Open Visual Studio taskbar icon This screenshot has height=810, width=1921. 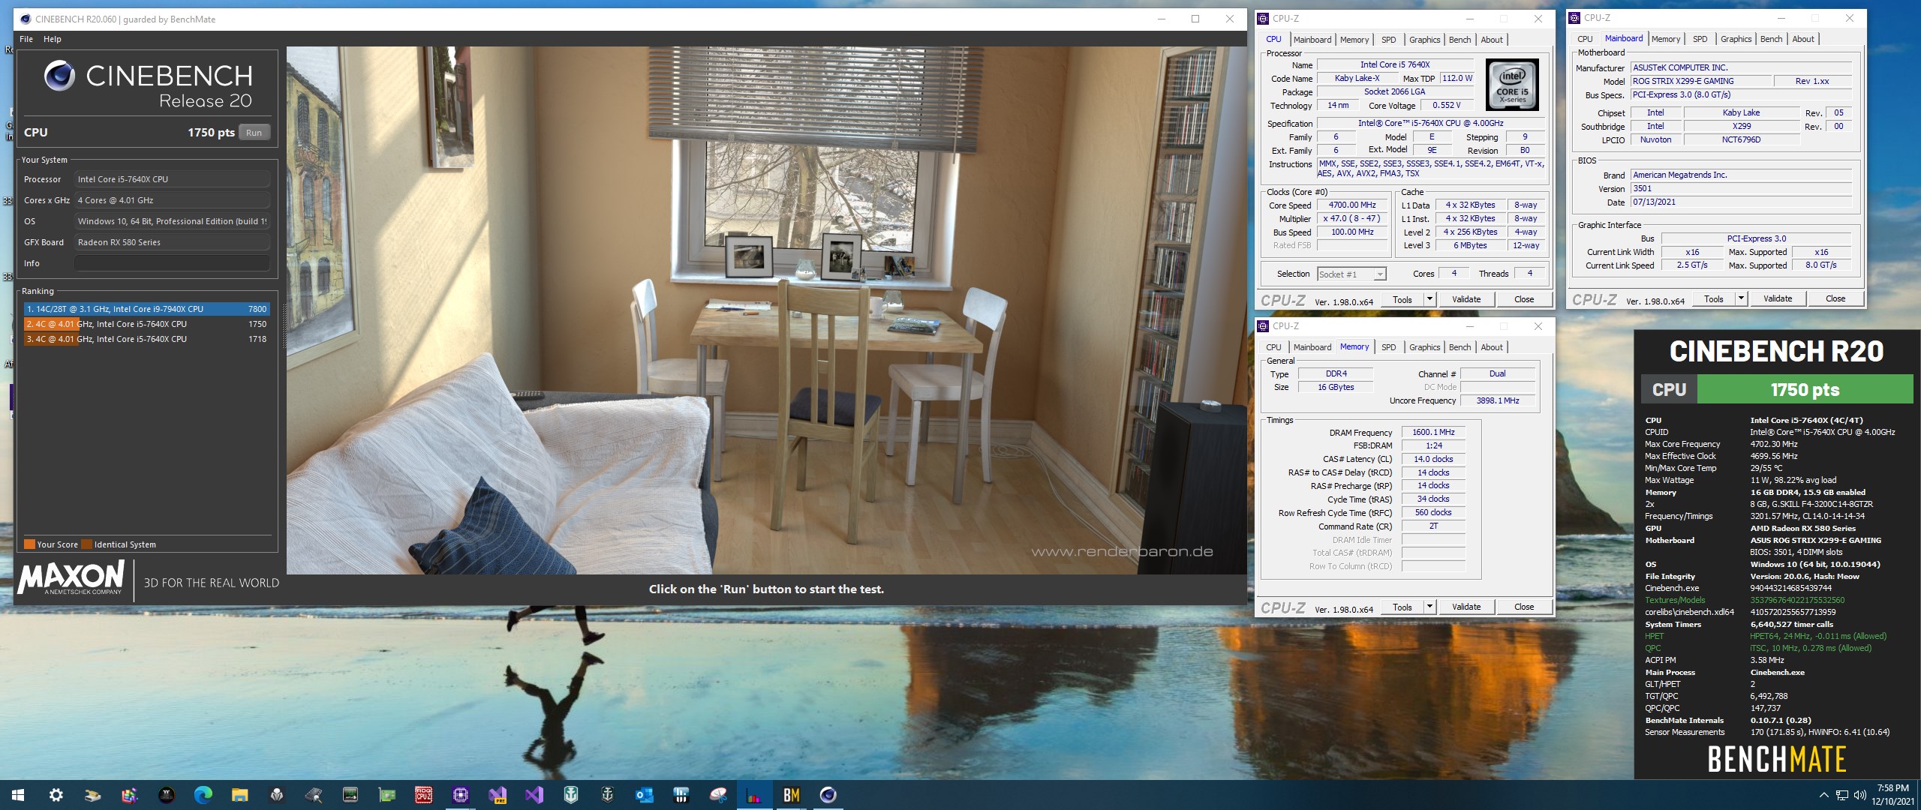pos(534,795)
